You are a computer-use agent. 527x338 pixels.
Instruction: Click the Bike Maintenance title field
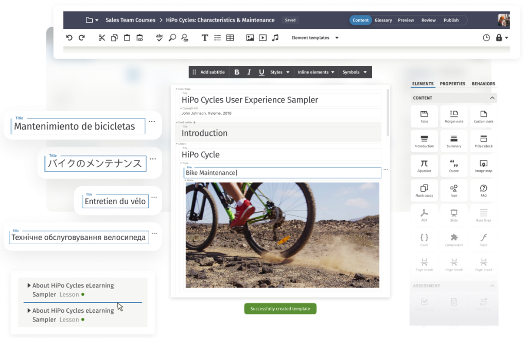283,173
